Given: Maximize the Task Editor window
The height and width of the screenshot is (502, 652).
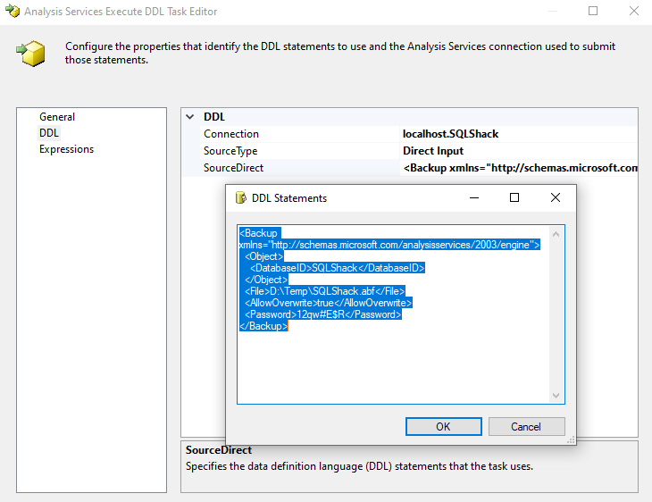Looking at the screenshot, I should coord(594,12).
